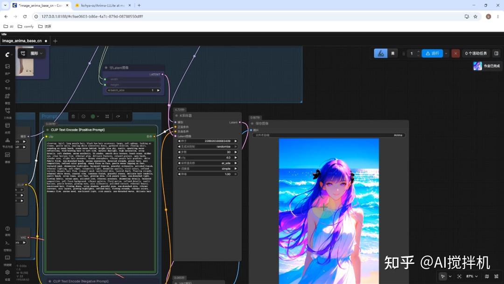Increase batch_size value with right arrow
Viewport: 504px width, 284px height.
tap(158, 90)
